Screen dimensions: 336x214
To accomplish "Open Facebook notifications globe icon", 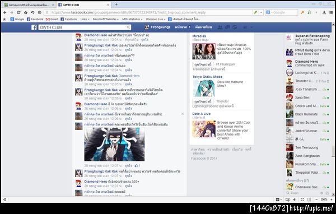I will point(235,27).
